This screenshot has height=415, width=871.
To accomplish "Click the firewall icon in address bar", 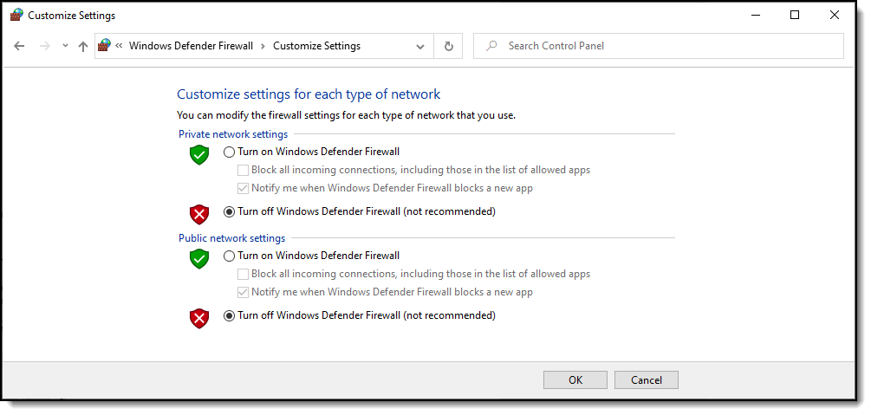I will (104, 46).
